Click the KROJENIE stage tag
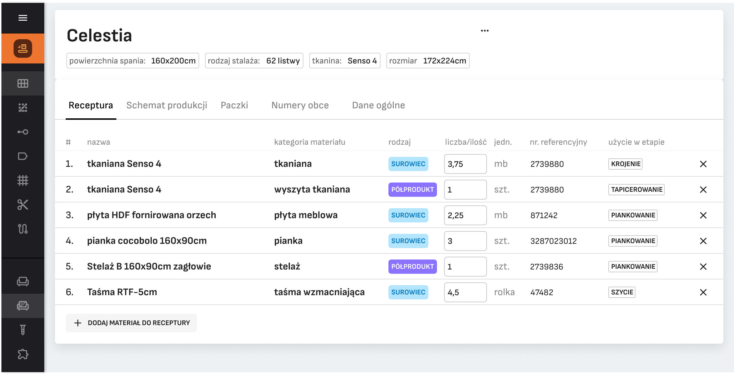The height and width of the screenshot is (375, 734). [x=625, y=164]
